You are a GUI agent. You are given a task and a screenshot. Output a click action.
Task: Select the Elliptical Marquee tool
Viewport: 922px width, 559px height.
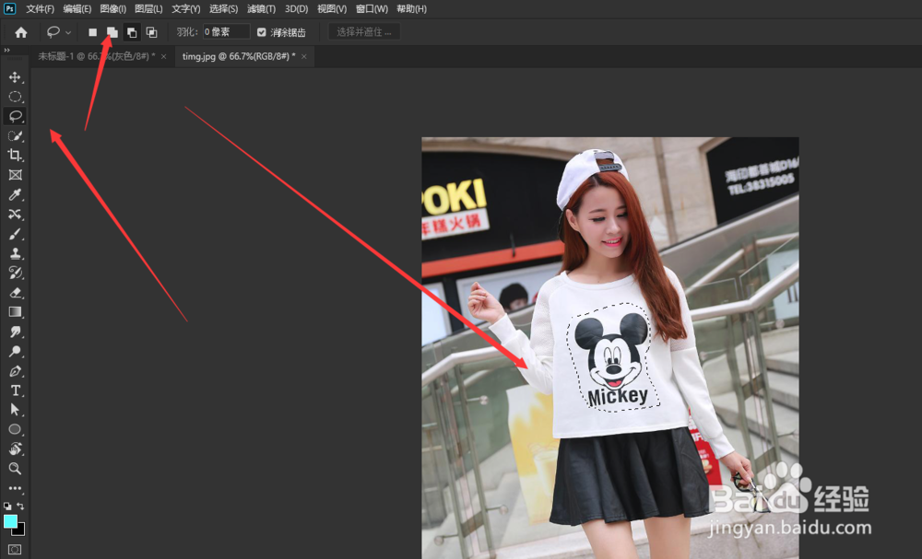coord(15,97)
